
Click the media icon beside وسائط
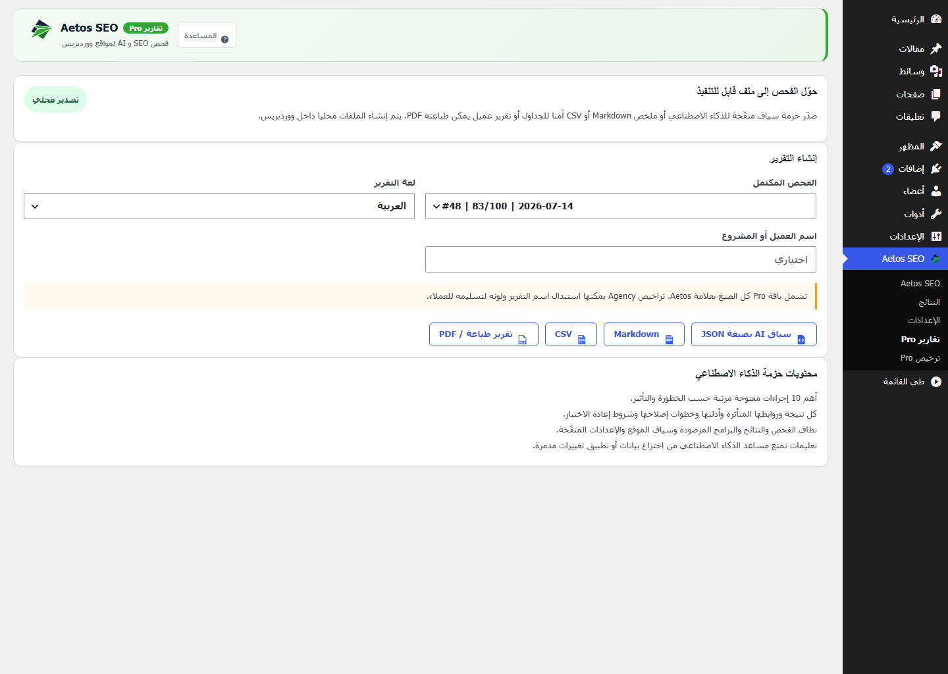coord(936,71)
